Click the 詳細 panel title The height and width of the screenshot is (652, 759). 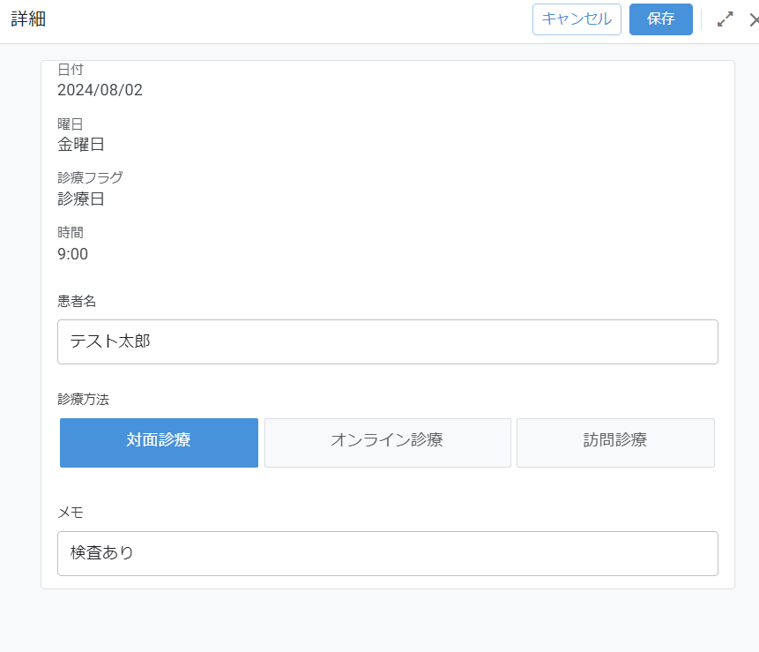coord(28,19)
